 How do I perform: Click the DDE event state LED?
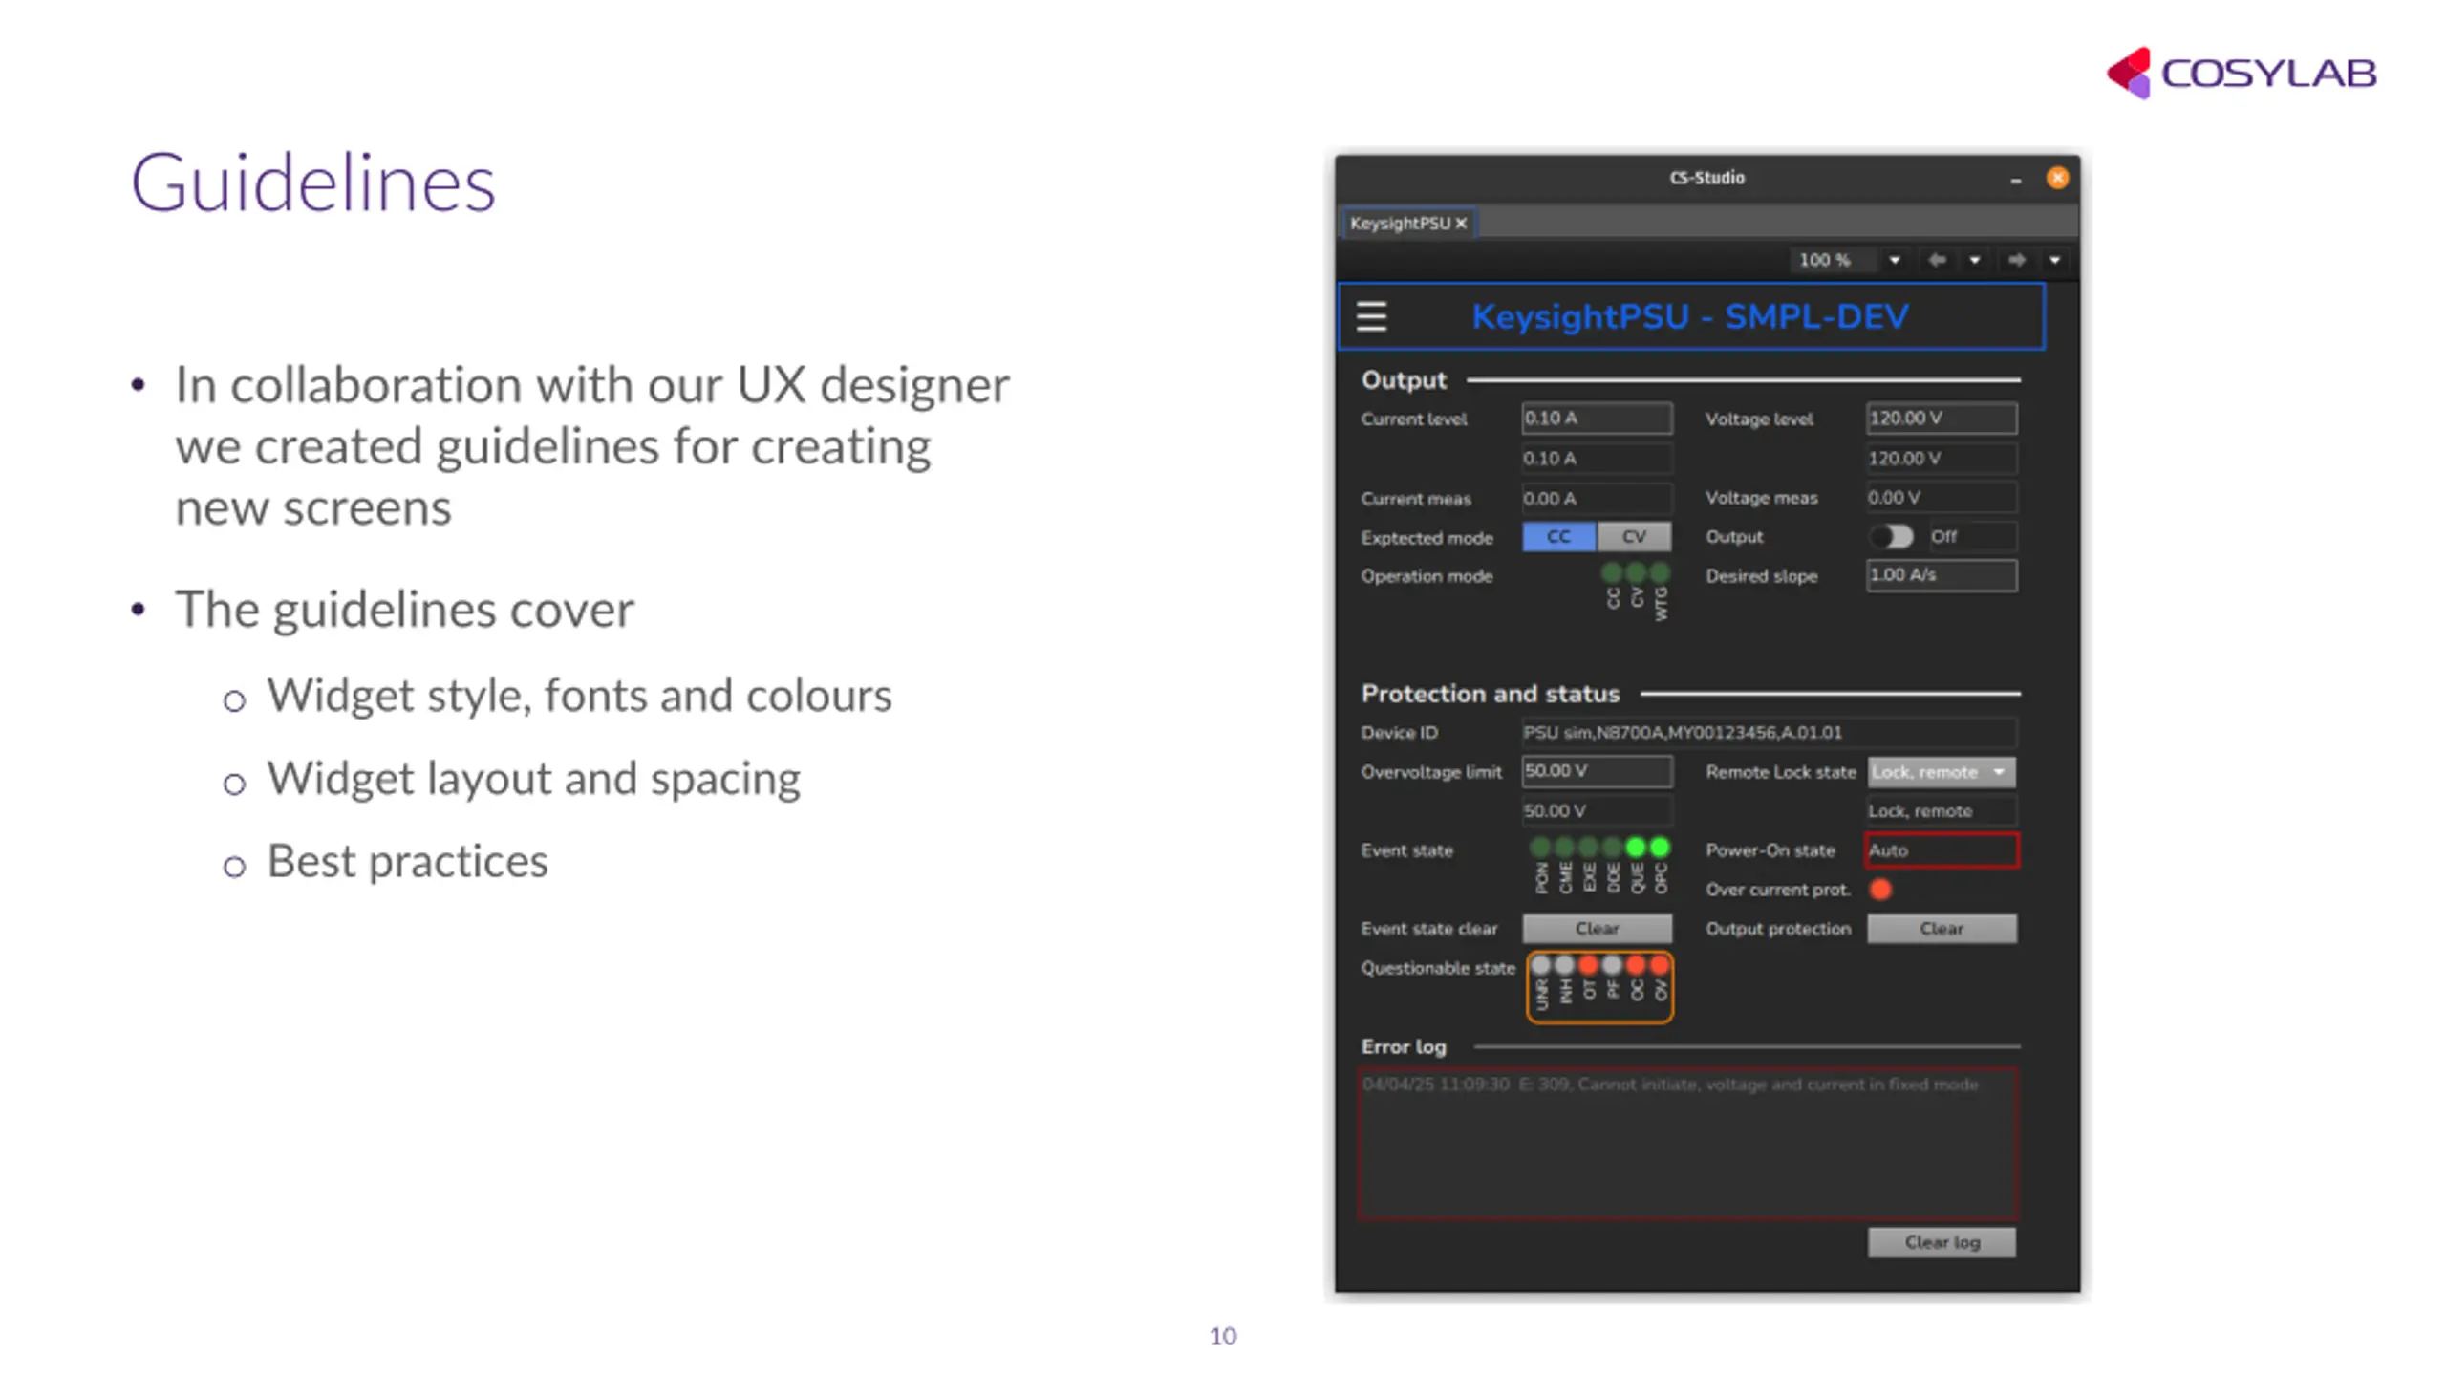(x=1612, y=848)
